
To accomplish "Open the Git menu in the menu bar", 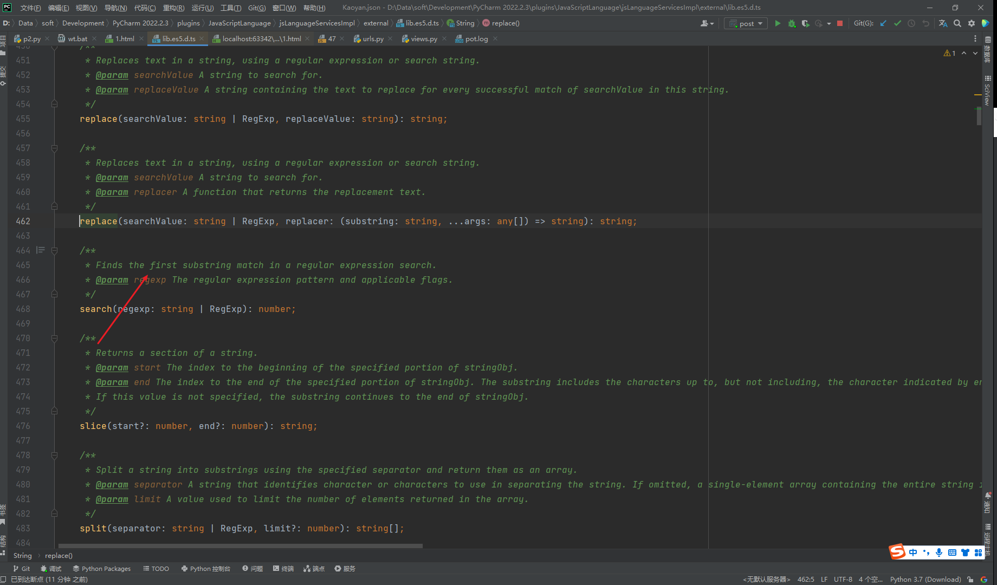I will [x=257, y=8].
